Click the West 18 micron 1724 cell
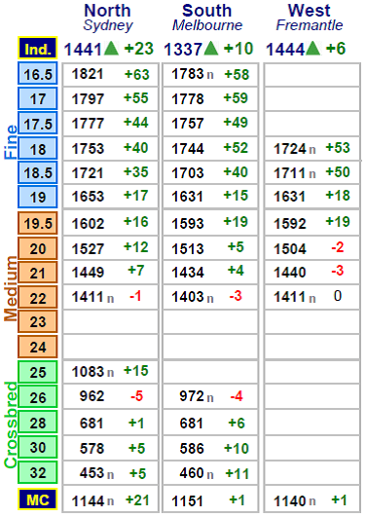 311,148
